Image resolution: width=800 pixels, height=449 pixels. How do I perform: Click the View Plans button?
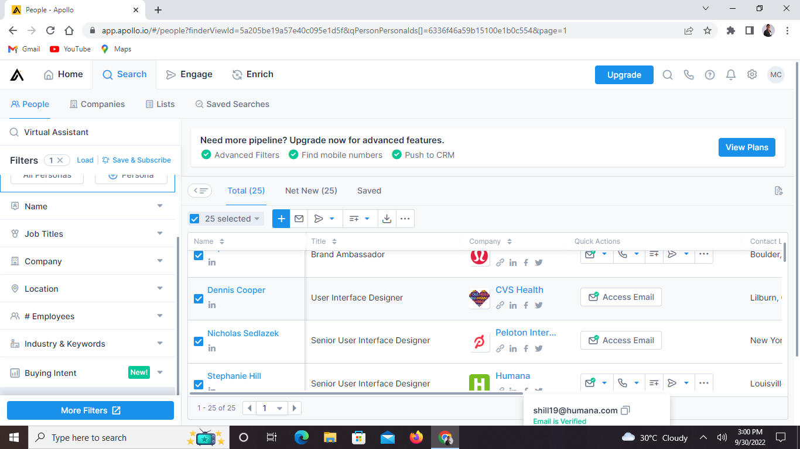747,147
